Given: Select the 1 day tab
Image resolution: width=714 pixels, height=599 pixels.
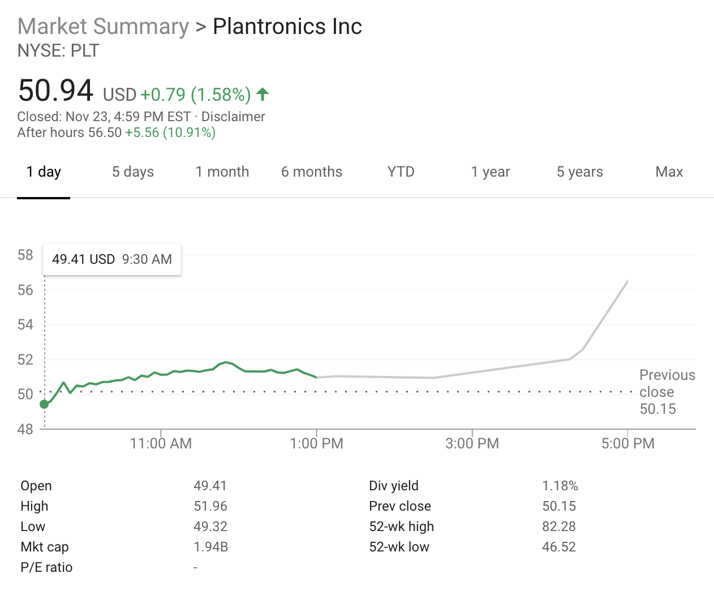Looking at the screenshot, I should (x=44, y=172).
